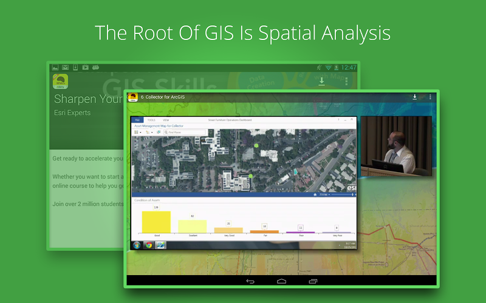The width and height of the screenshot is (486, 303).
Task: Open the TOOLS menu in Operations Dashboard
Action: pyautogui.click(x=151, y=120)
